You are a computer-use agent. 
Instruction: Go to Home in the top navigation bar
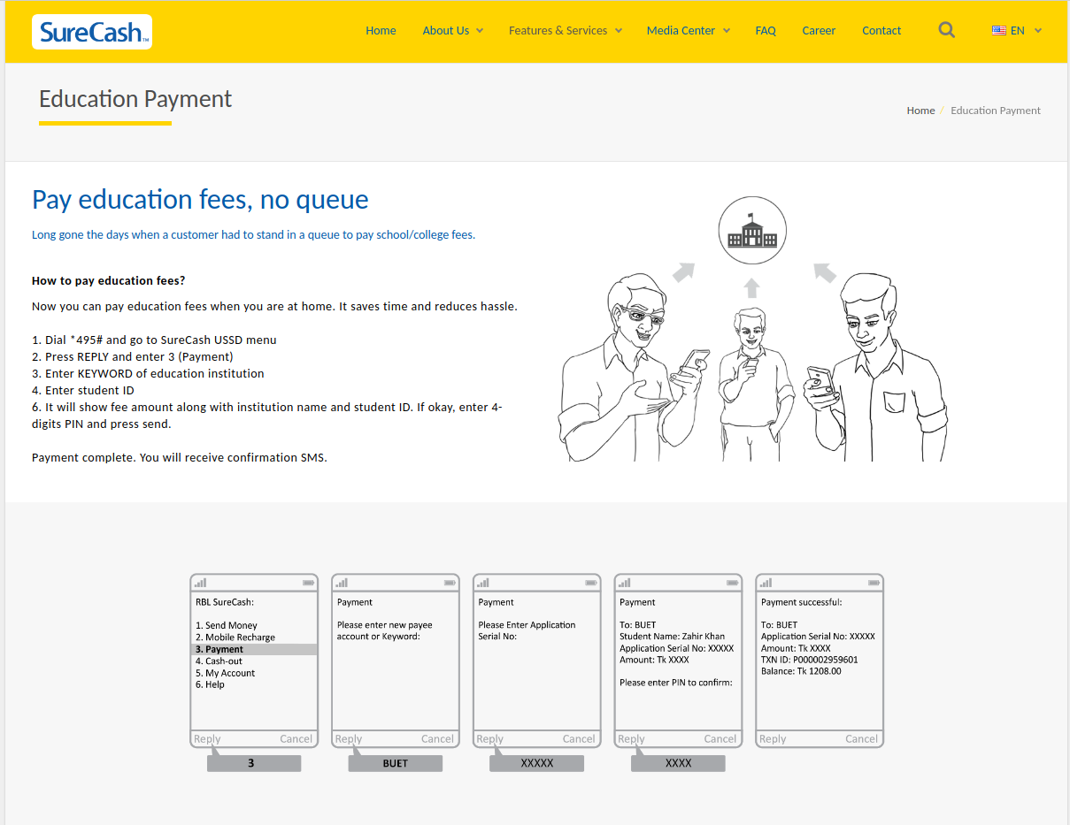coord(381,30)
